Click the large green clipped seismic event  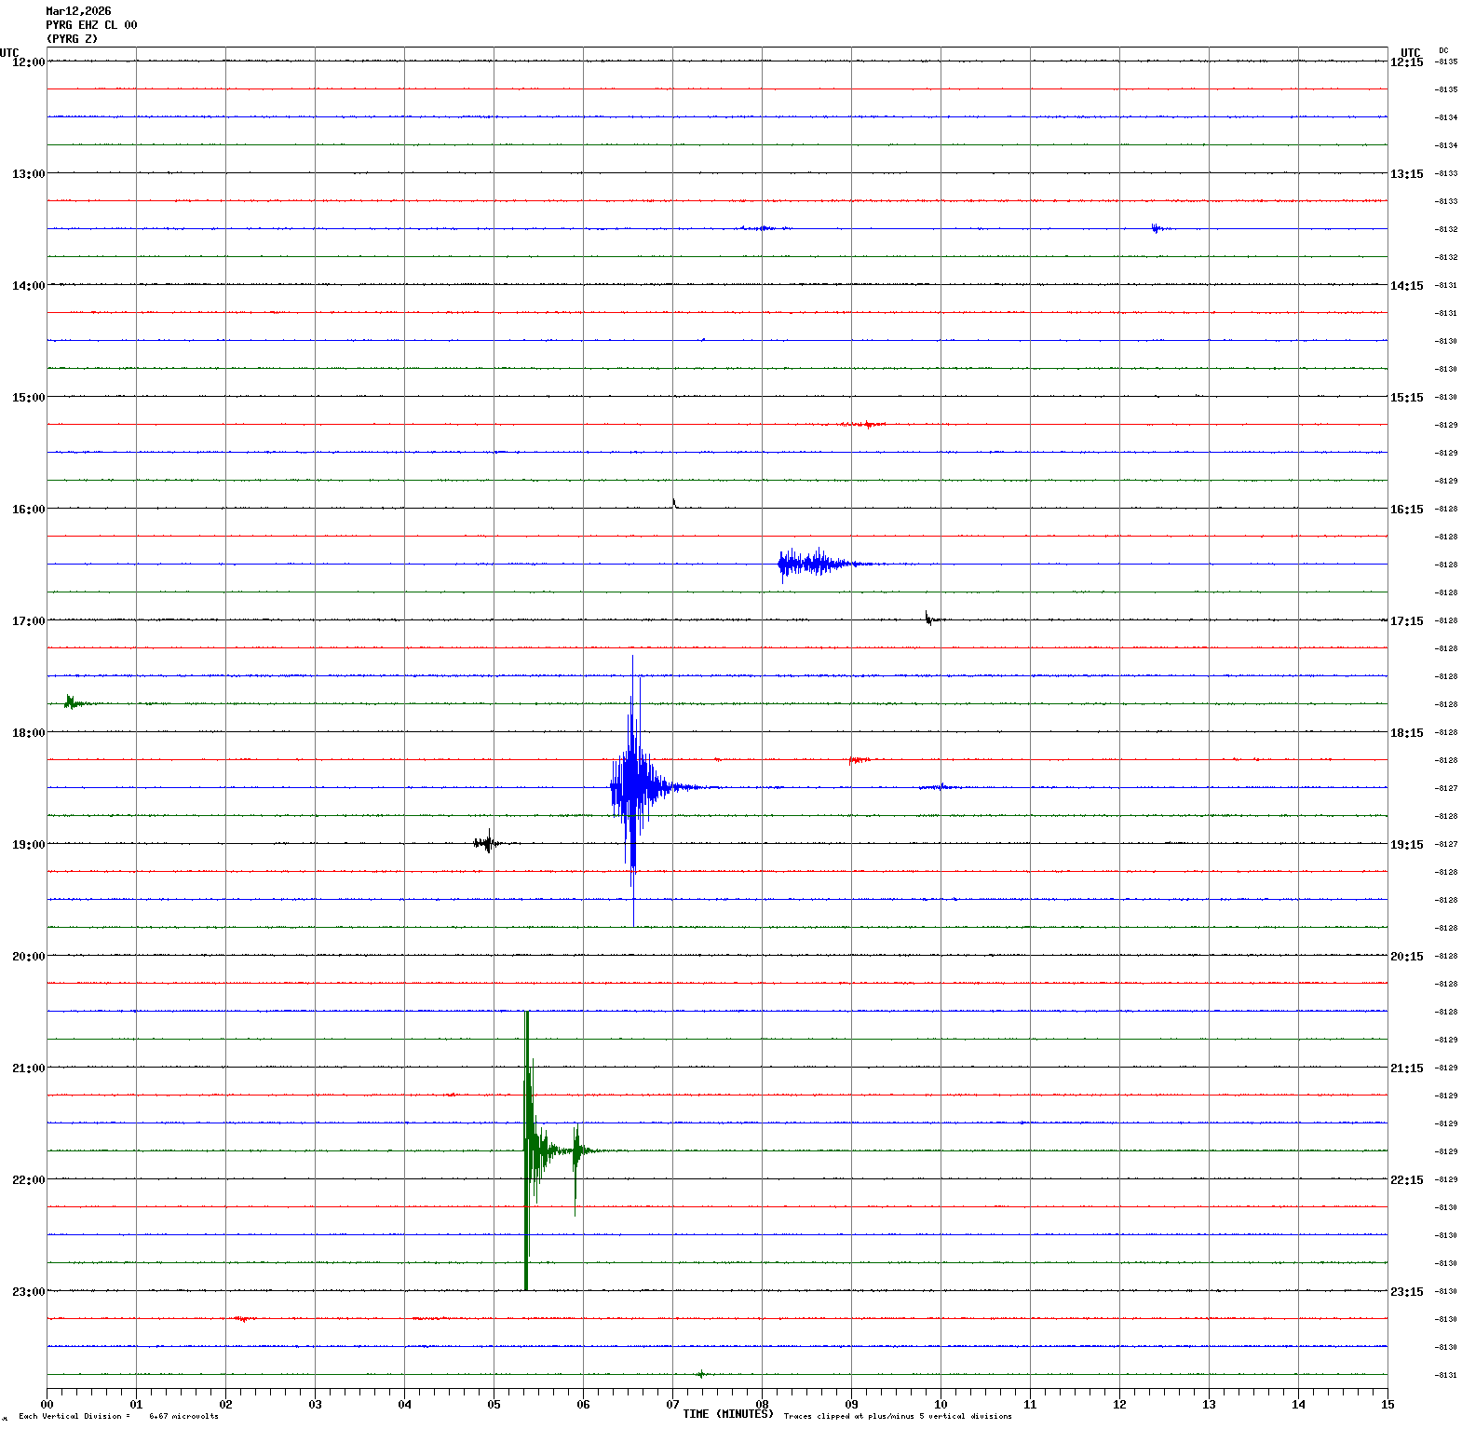[x=528, y=1150]
